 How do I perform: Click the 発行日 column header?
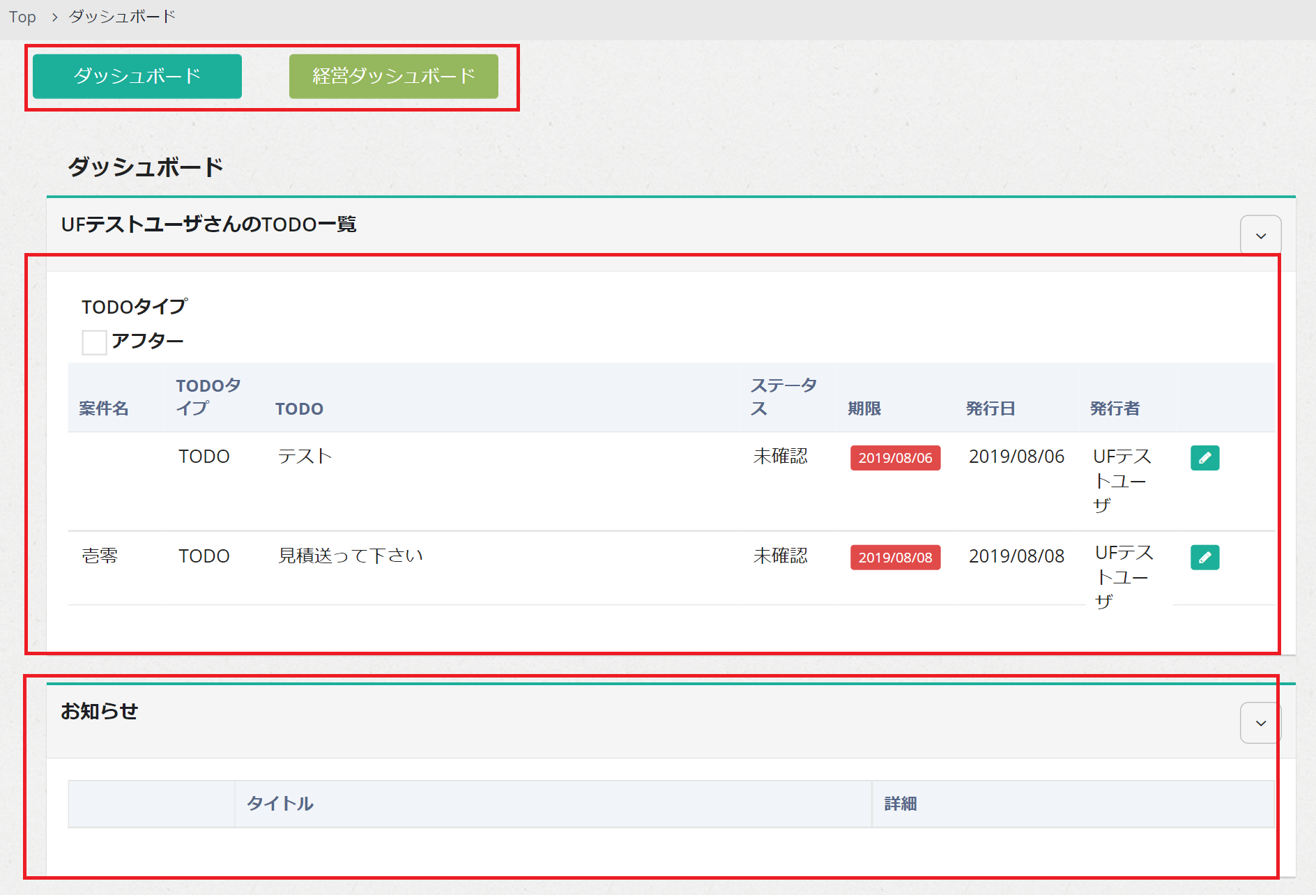[x=990, y=408]
